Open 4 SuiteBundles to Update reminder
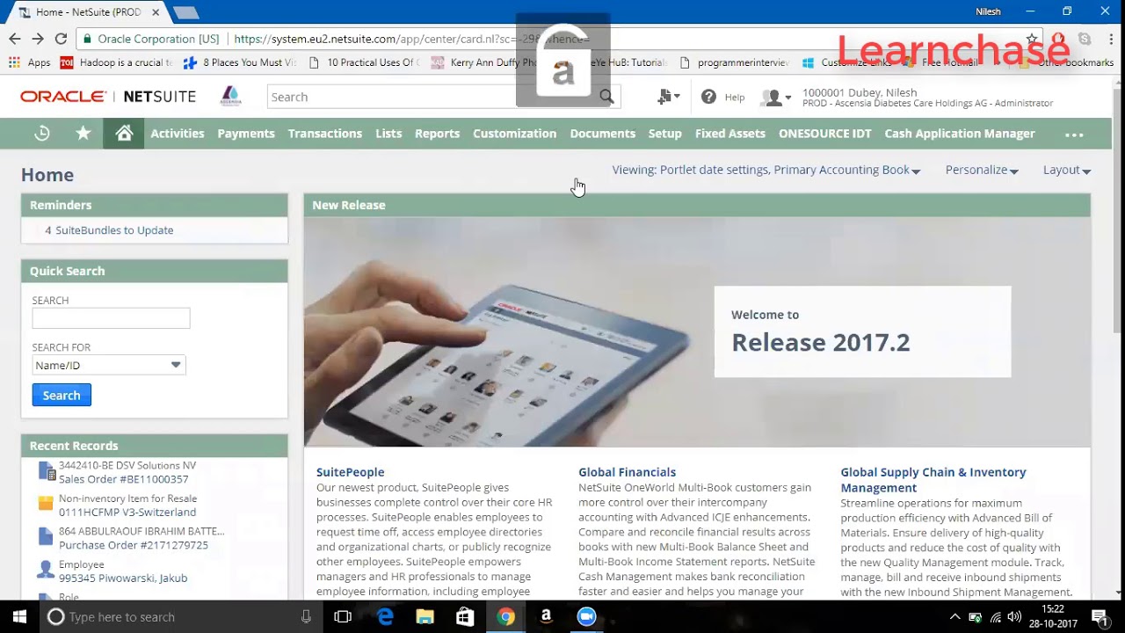 (109, 230)
